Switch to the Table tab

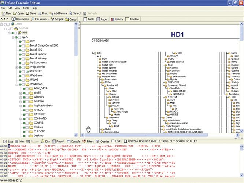(89, 19)
